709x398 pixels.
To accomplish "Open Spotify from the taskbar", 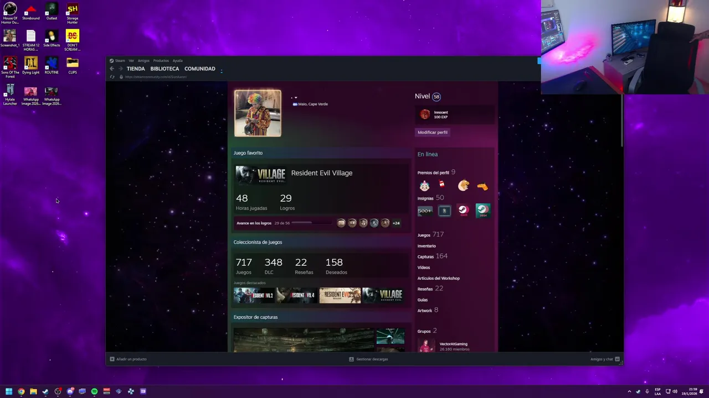I will [94, 391].
